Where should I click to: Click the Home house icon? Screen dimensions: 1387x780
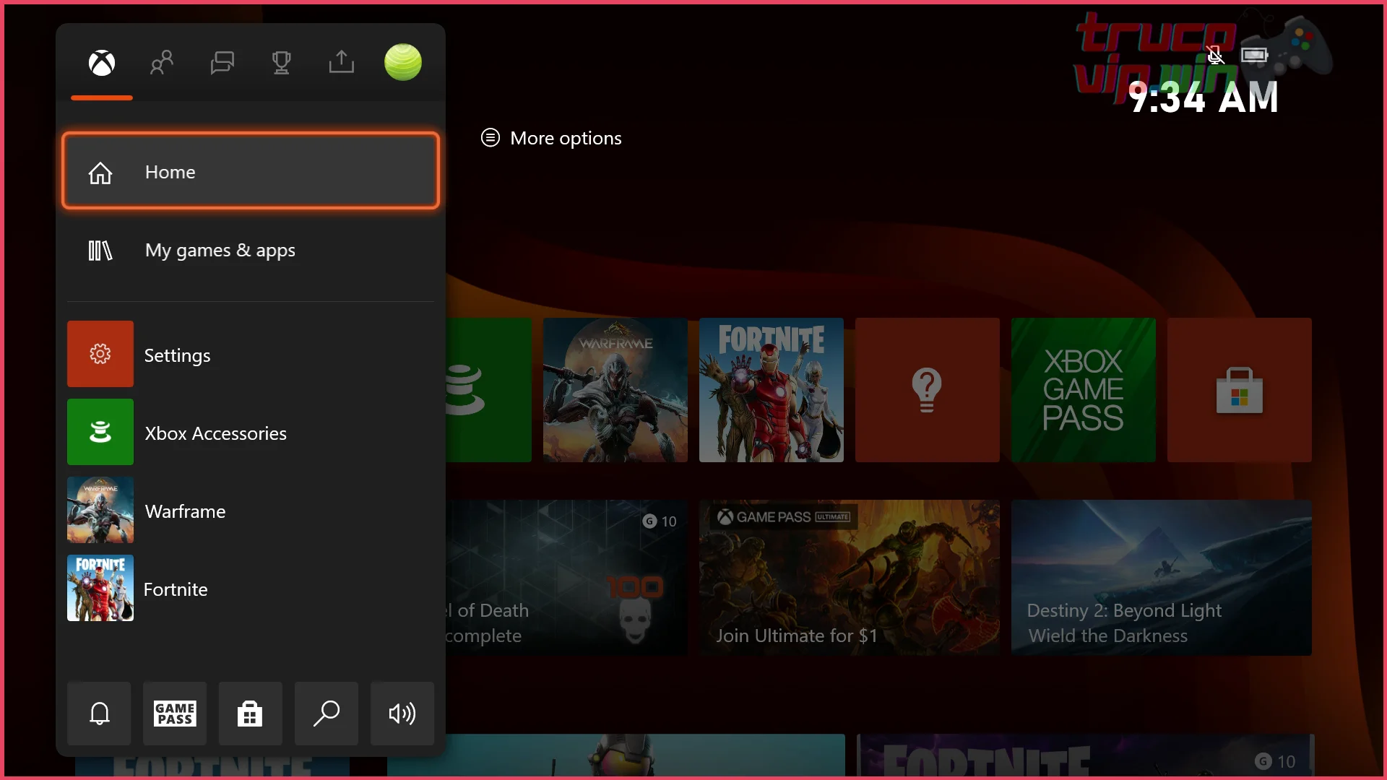coord(100,173)
